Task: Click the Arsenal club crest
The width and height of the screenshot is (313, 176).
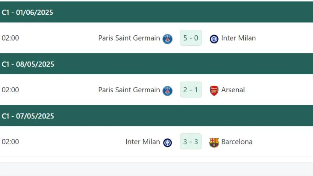Action: [214, 91]
